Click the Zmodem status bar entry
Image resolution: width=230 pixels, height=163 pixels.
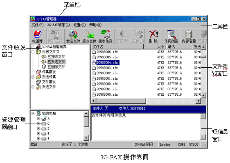(x=168, y=145)
